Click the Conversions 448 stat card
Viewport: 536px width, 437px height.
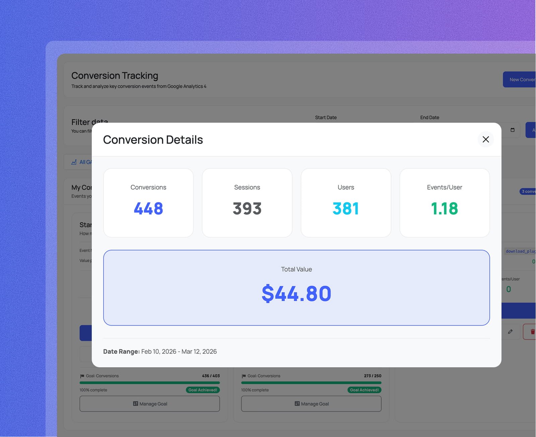148,203
